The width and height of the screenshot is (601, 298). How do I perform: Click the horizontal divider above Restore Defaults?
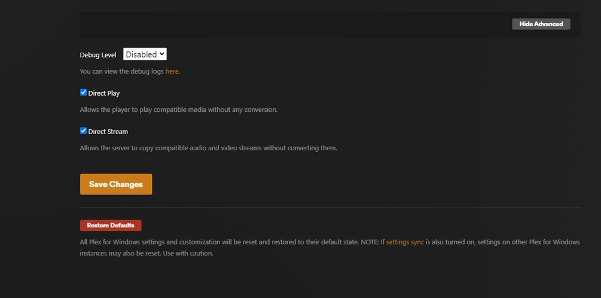point(330,207)
